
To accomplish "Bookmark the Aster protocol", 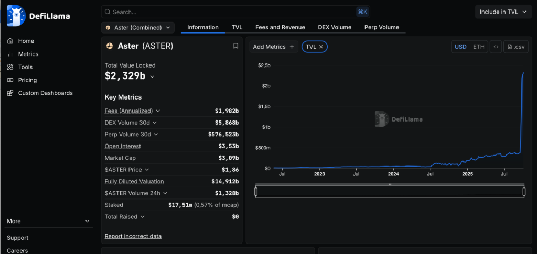I will click(x=236, y=46).
